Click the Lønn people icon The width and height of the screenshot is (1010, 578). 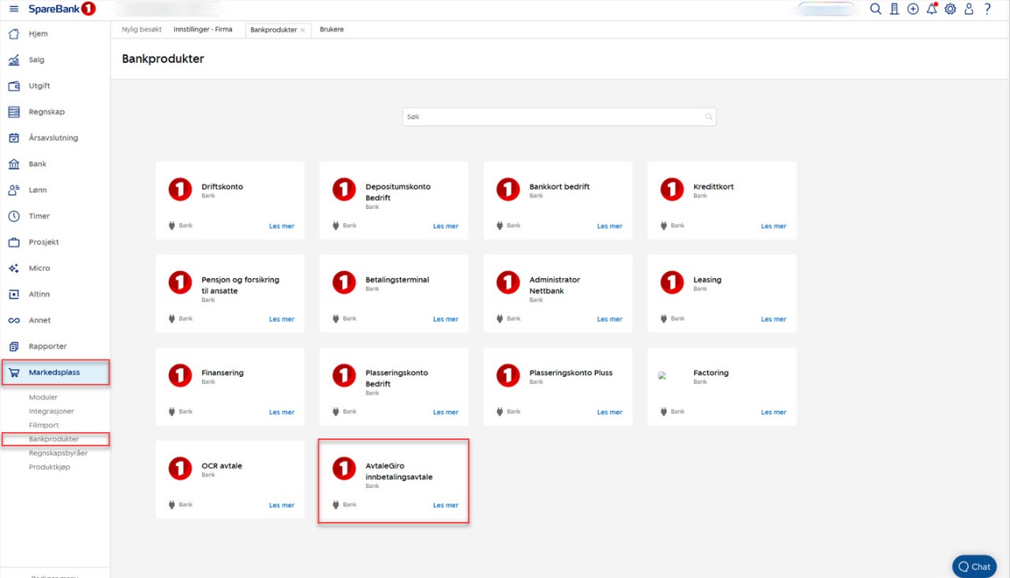(x=13, y=190)
